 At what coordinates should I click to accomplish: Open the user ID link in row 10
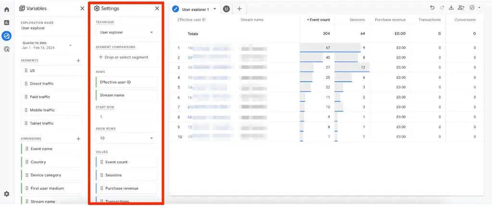point(209,137)
